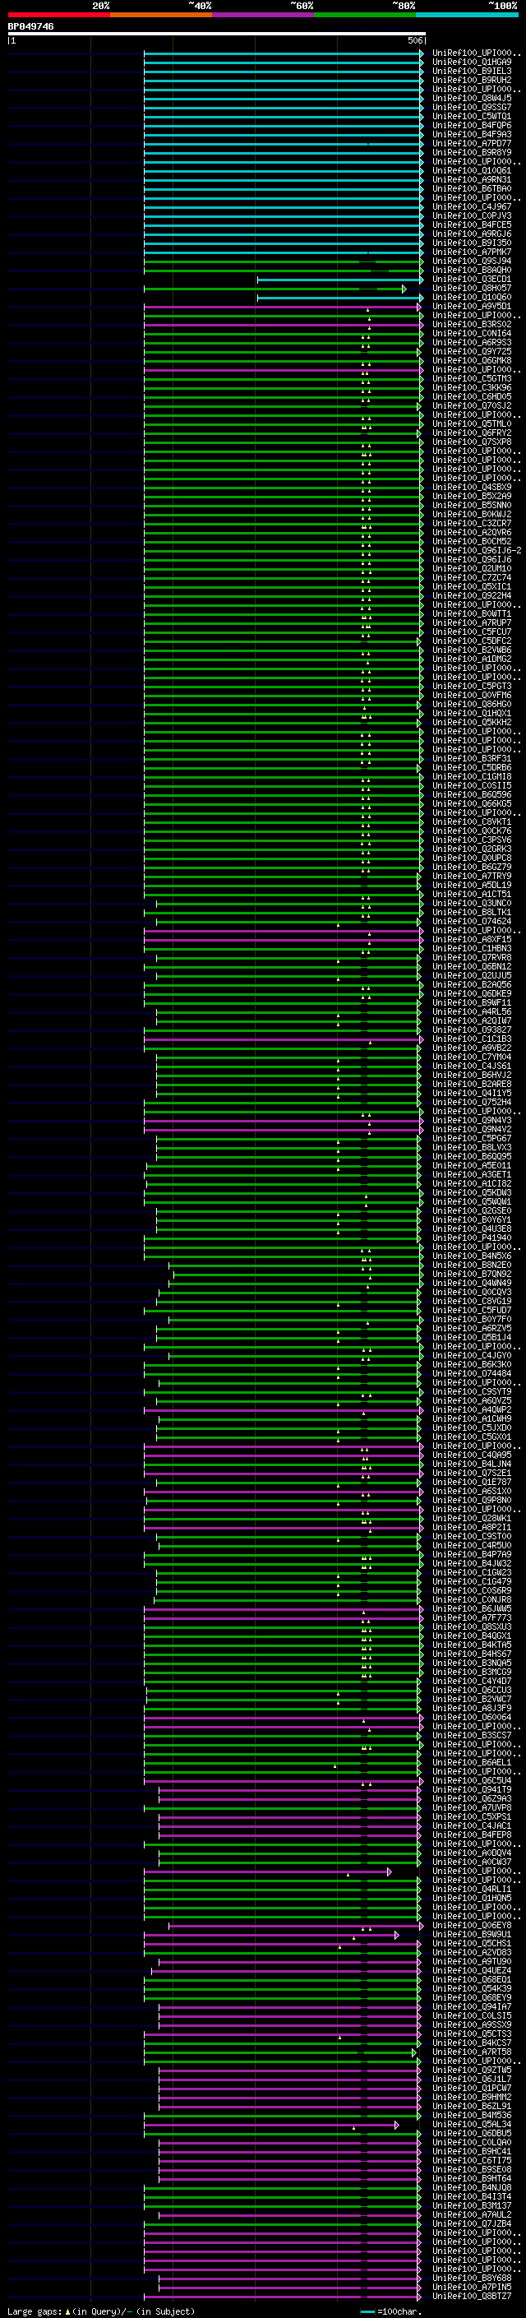Select the UniRef100_Q10Q61 label
The width and height of the screenshot is (526, 2318).
472,170
